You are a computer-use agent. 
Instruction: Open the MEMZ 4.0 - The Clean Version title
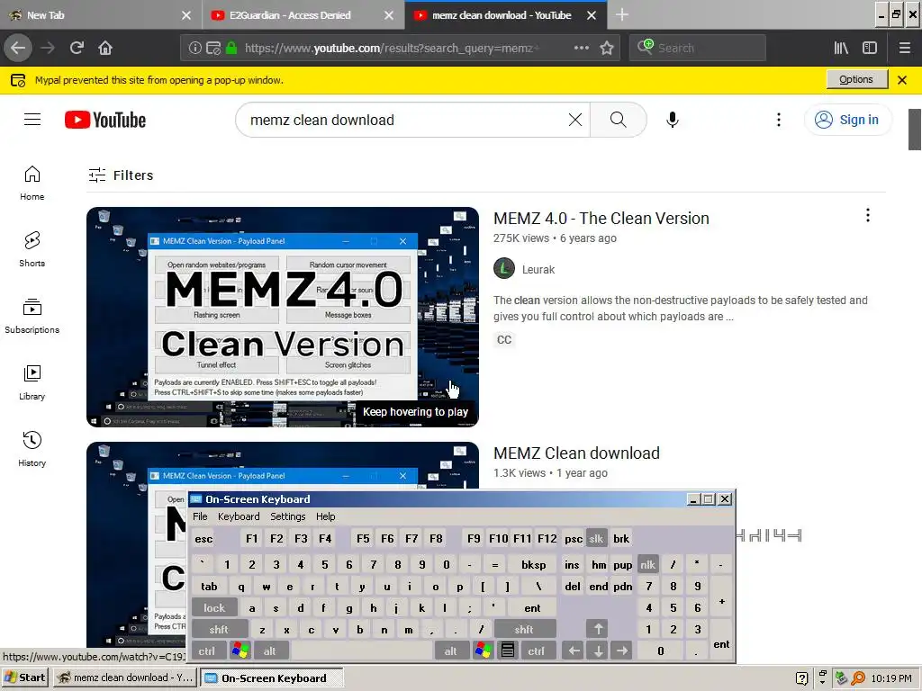(x=601, y=218)
